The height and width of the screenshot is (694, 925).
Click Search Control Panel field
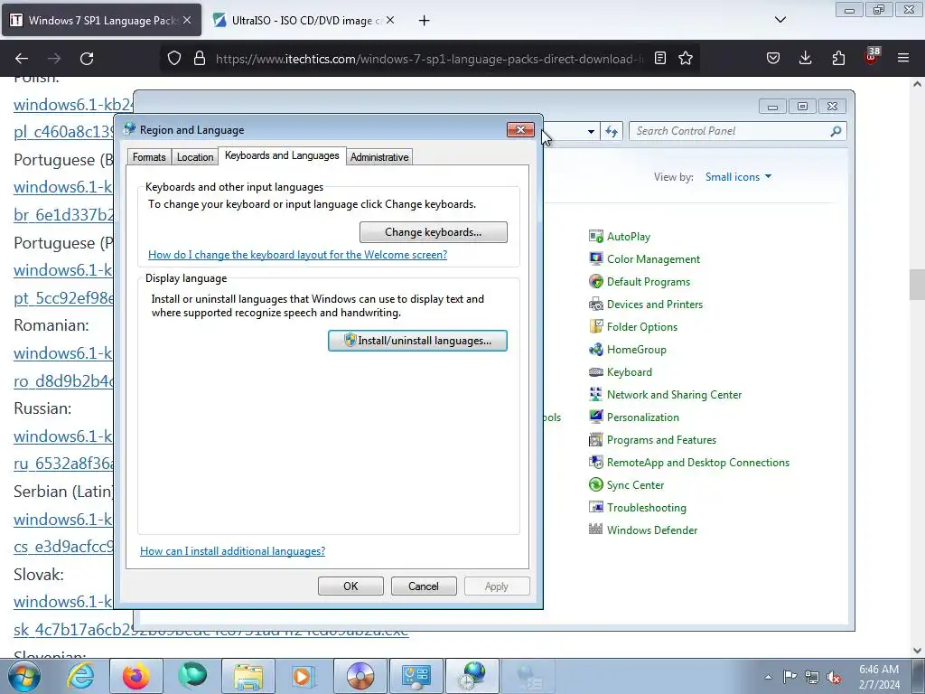737,131
